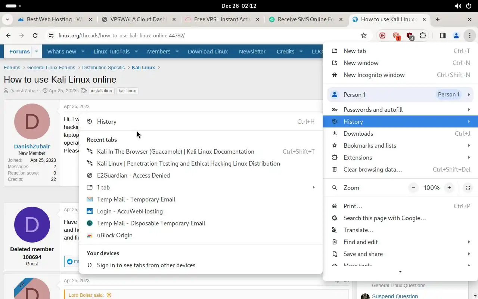The width and height of the screenshot is (478, 299).
Task: Open the Dec 26 02:12 clock
Action: click(239, 6)
